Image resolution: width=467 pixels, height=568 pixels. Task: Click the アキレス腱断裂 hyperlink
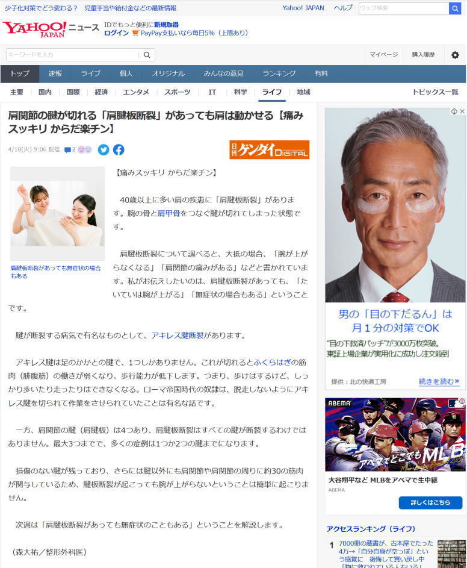click(177, 335)
